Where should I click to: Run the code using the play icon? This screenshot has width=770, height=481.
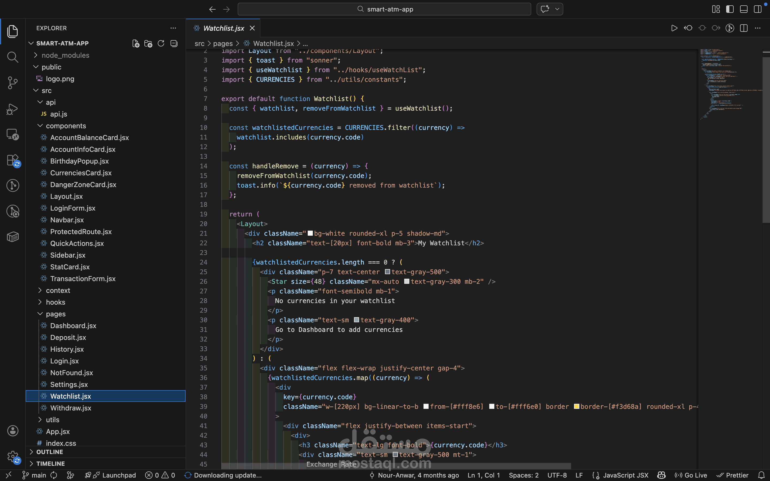click(x=674, y=28)
